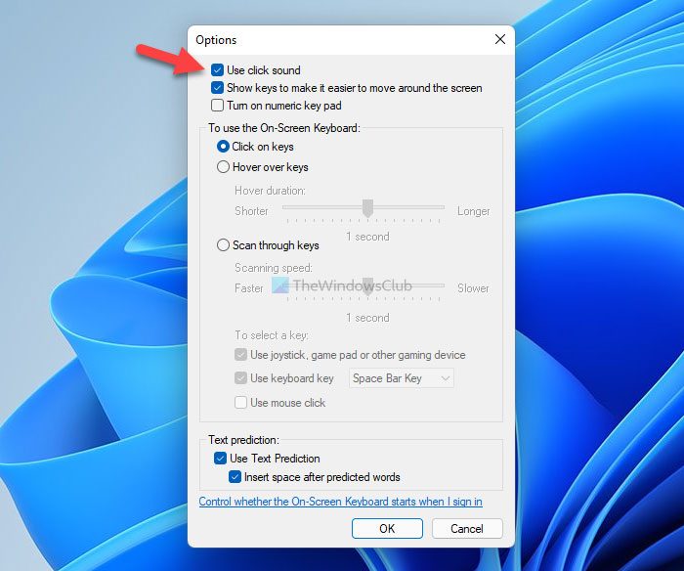
Task: Click the Longer label by hover slider
Action: pyautogui.click(x=473, y=211)
